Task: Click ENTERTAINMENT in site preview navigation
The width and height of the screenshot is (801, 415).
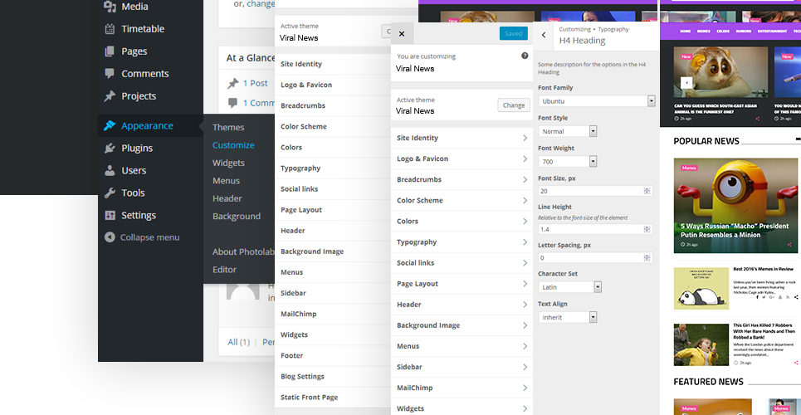Action: [x=772, y=32]
